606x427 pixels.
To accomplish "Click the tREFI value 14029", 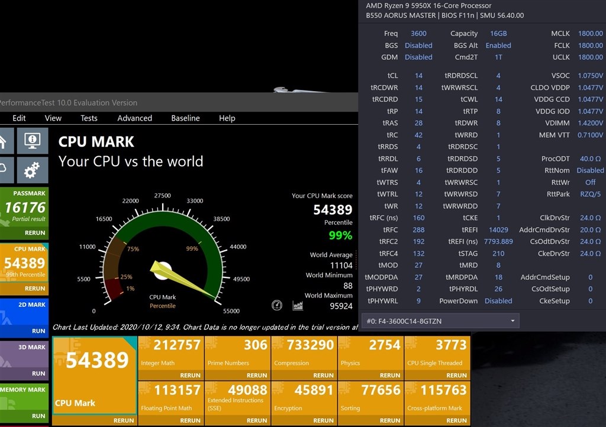I will [498, 229].
